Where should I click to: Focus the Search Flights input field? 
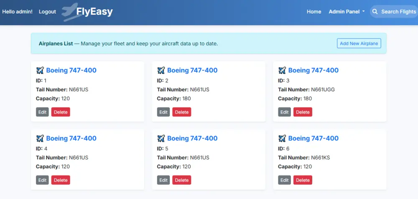398,12
